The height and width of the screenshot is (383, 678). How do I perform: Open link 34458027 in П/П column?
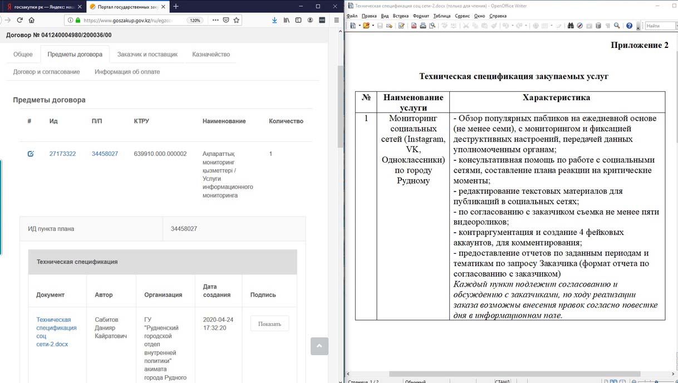coord(105,154)
